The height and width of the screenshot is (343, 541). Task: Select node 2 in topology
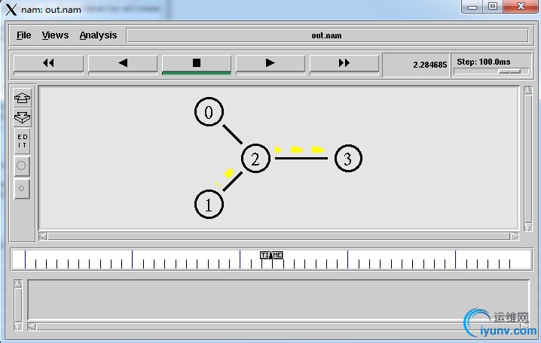[x=255, y=159]
